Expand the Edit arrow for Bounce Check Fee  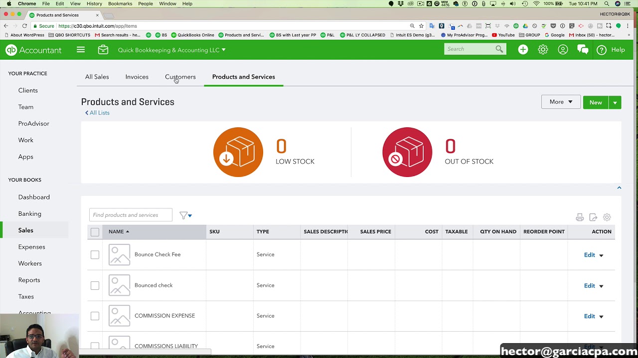click(601, 255)
